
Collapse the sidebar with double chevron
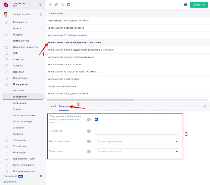tap(41, 176)
